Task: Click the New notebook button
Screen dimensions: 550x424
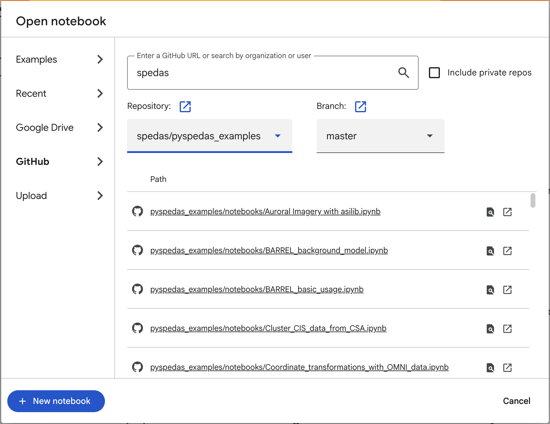Action: pyautogui.click(x=56, y=401)
